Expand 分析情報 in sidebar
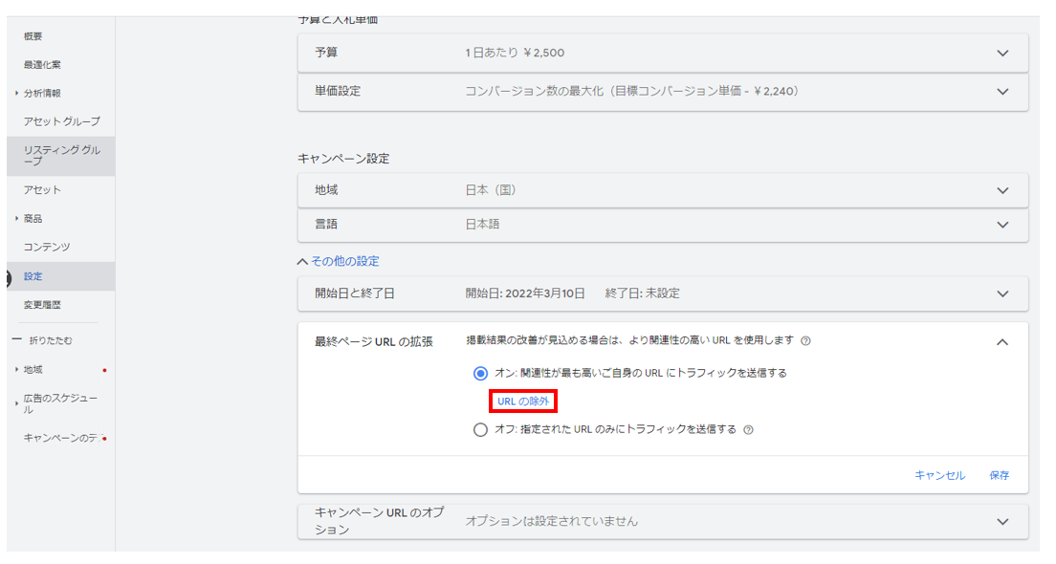This screenshot has height=564, width=1056. tap(17, 94)
